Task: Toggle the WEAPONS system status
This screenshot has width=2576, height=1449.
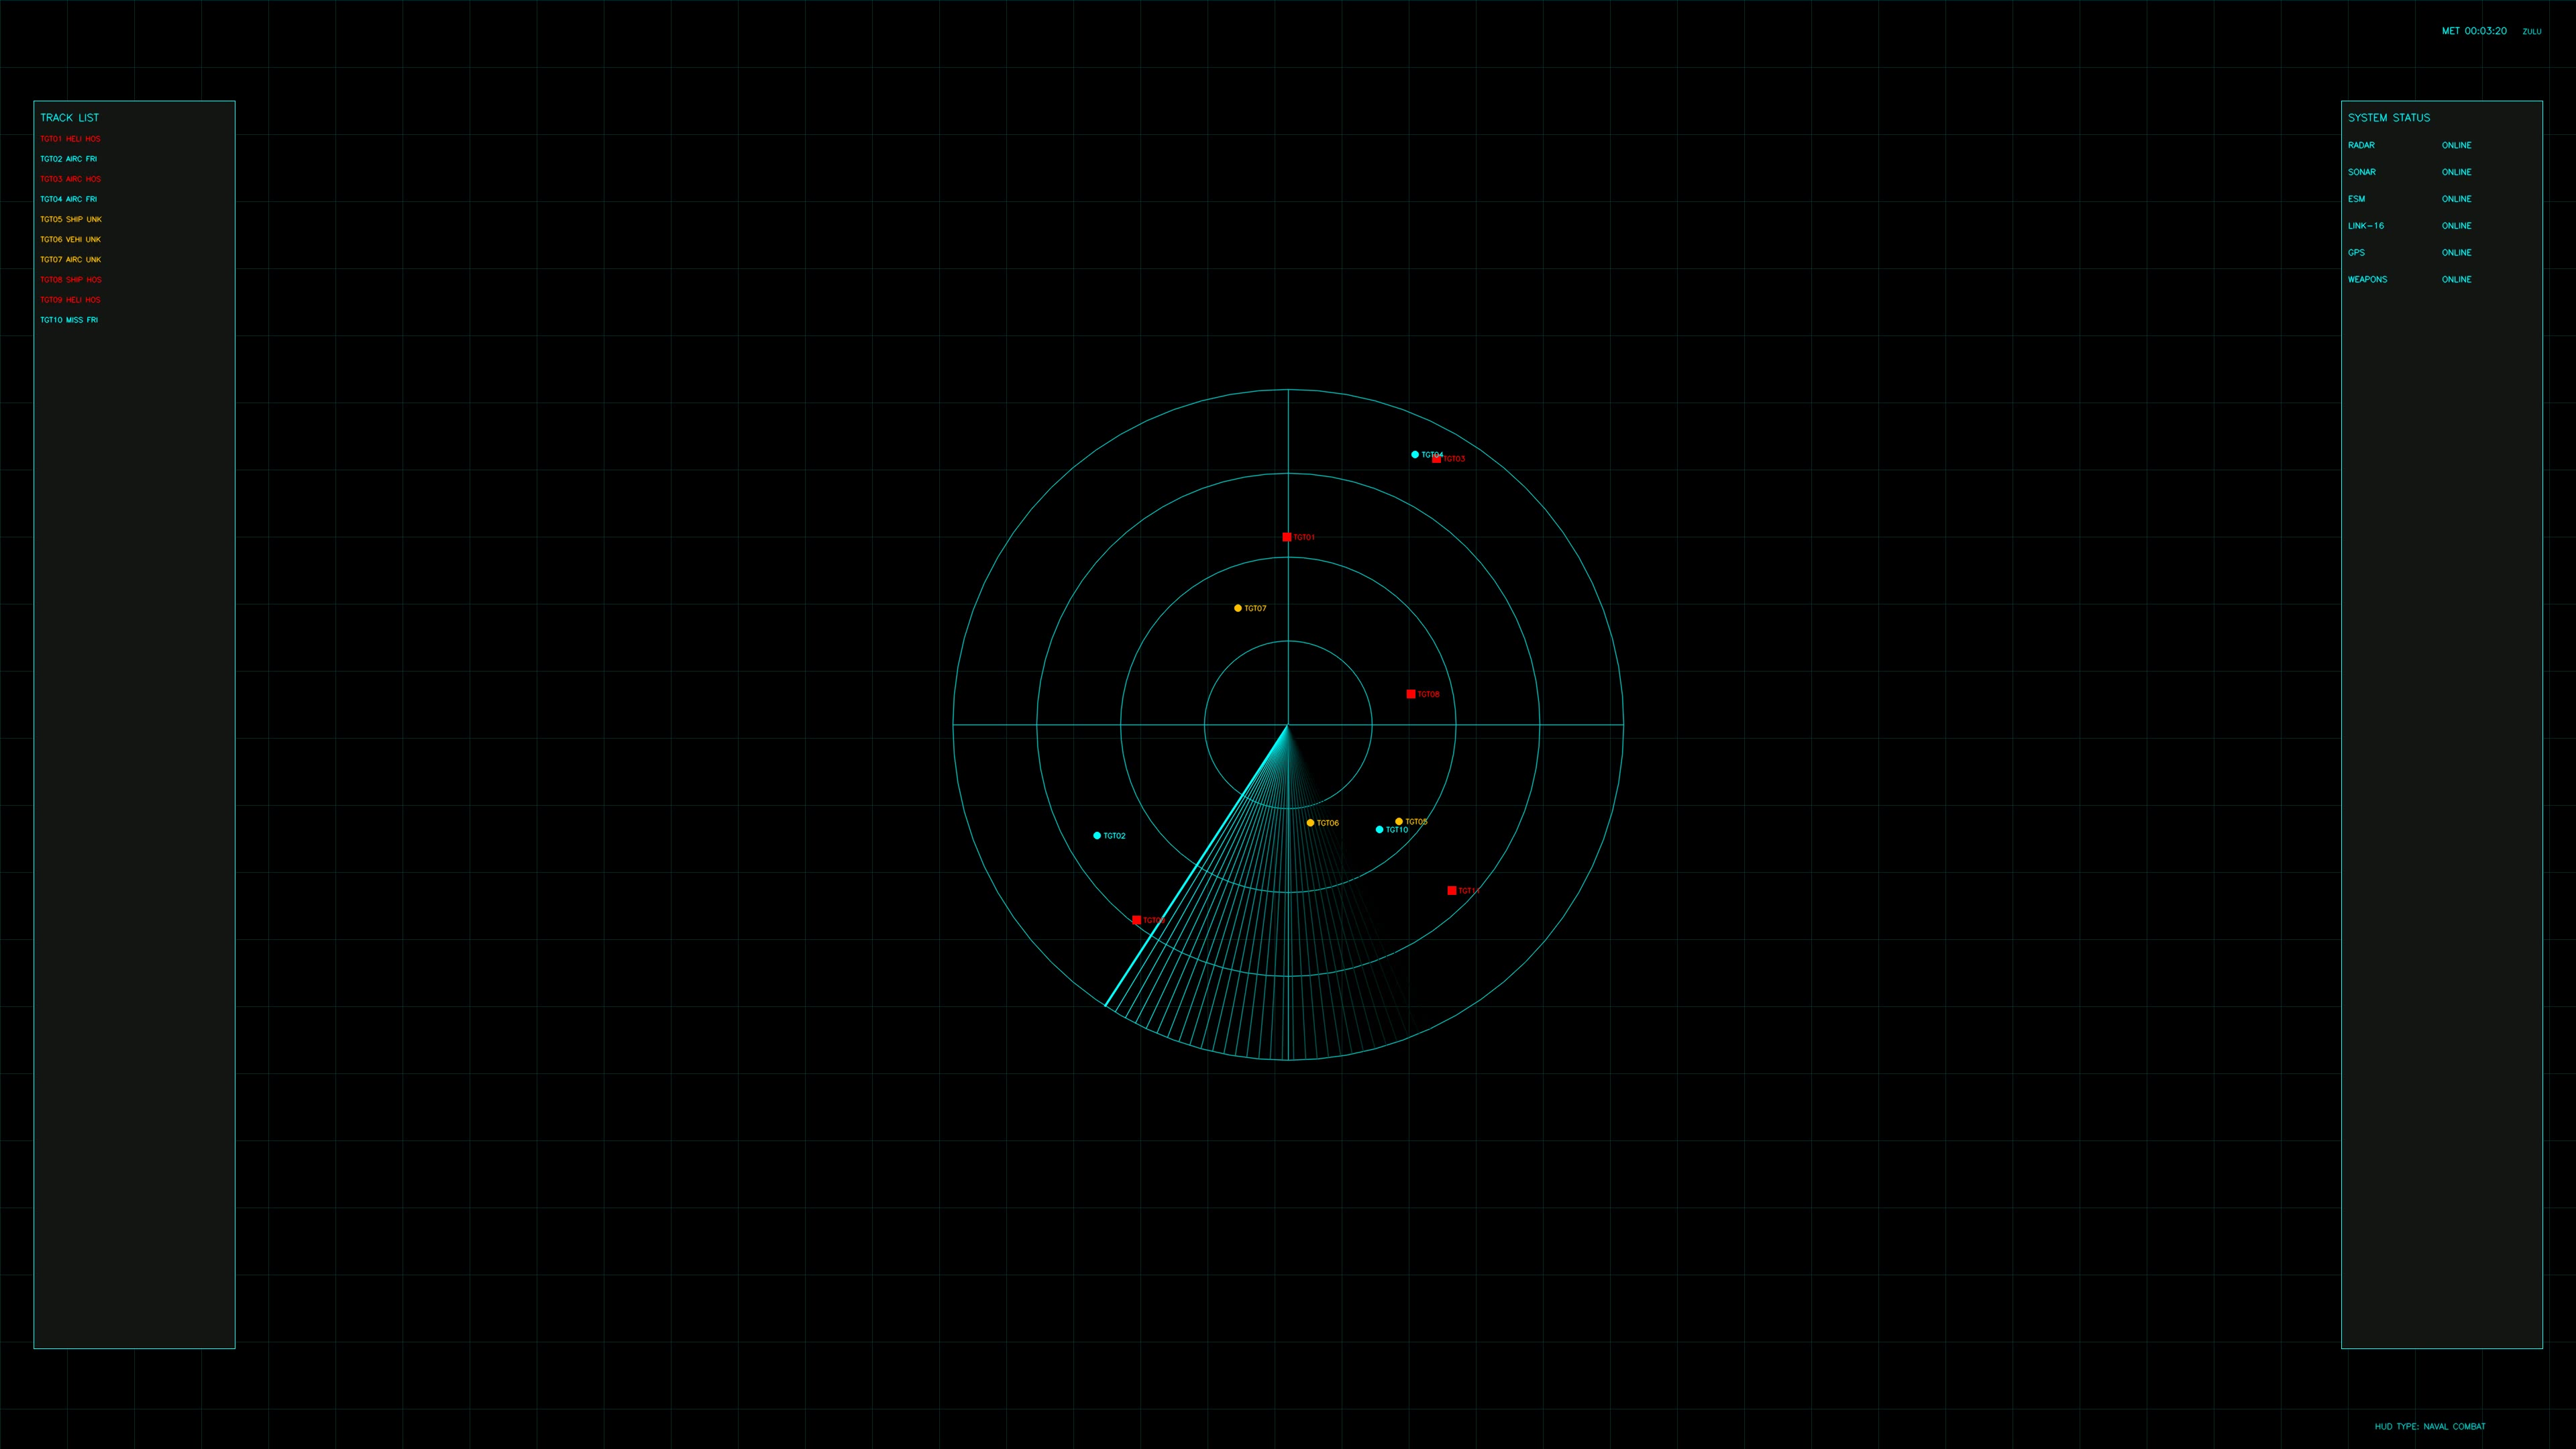Action: click(x=2456, y=279)
